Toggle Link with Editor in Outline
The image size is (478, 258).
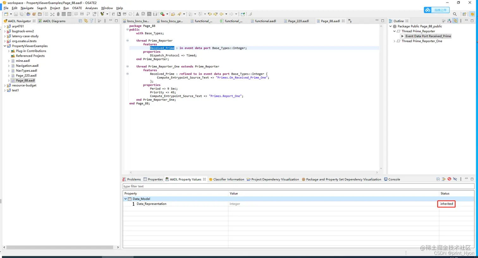(x=455, y=21)
